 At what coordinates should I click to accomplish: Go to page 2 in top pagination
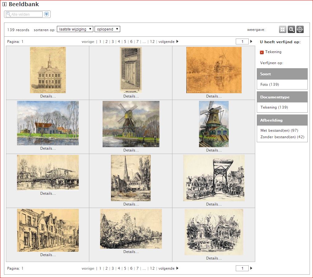click(x=106, y=42)
